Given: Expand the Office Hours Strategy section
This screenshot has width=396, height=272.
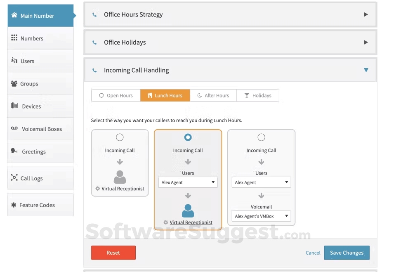Looking at the screenshot, I should point(366,15).
